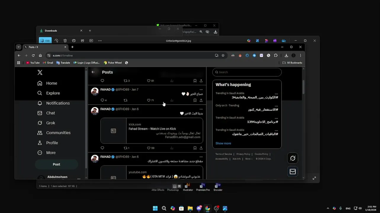Open options for the first Saudi Arabia trend

click(276, 93)
